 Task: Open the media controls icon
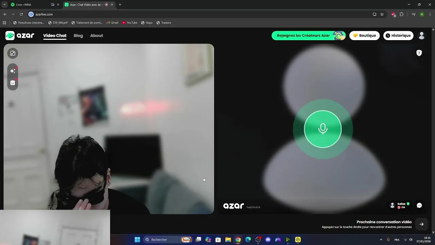(x=414, y=14)
